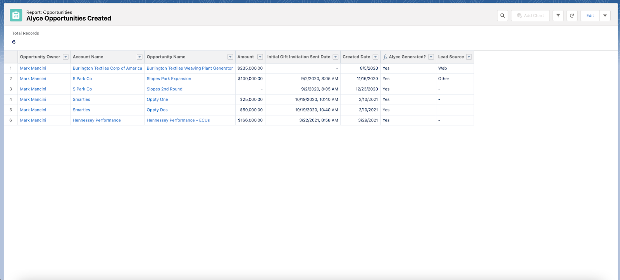Click the Add Chart button
This screenshot has width=620, height=280.
pyautogui.click(x=530, y=15)
